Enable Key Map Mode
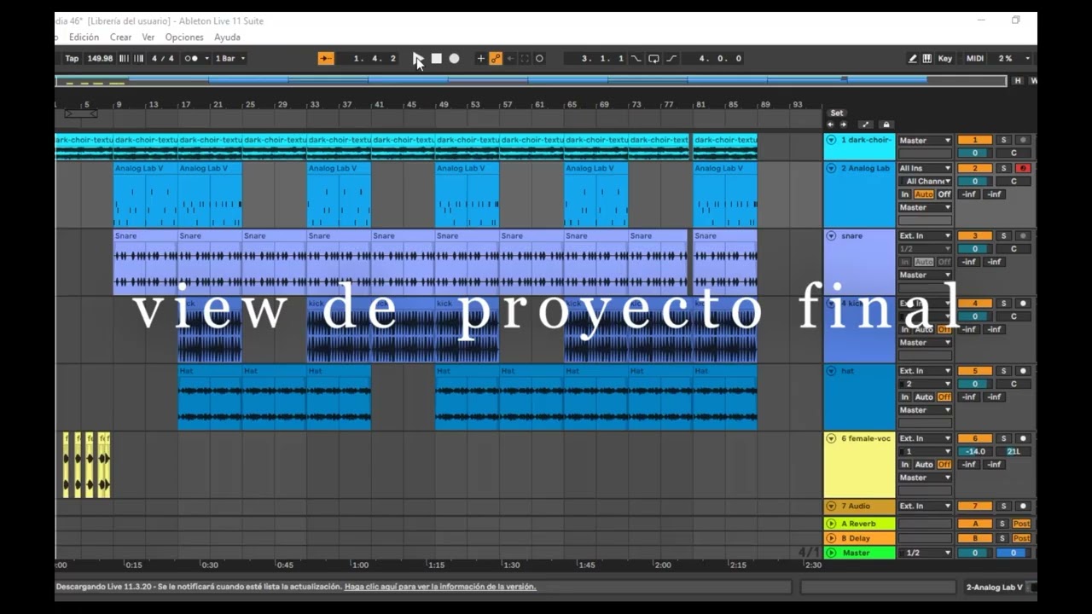The image size is (1092, 614). click(x=945, y=58)
